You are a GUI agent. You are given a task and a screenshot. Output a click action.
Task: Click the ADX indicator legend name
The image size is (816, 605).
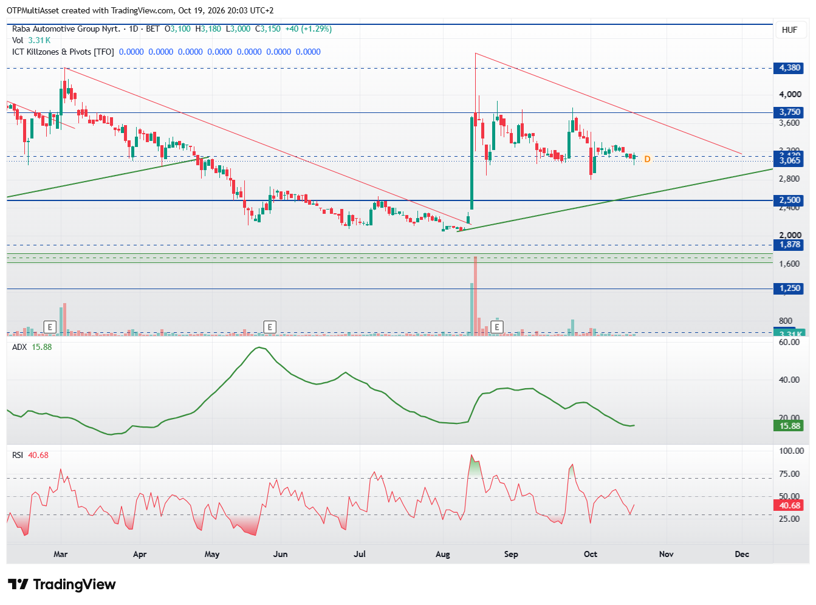pyautogui.click(x=19, y=347)
